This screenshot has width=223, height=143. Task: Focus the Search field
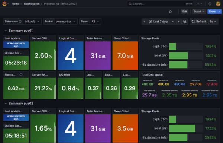(160, 4)
